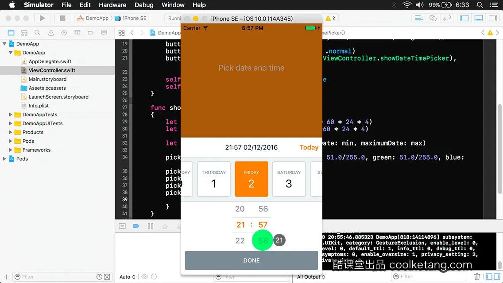503x283 pixels.
Task: Click the add file plus button
Action: click(x=6, y=277)
